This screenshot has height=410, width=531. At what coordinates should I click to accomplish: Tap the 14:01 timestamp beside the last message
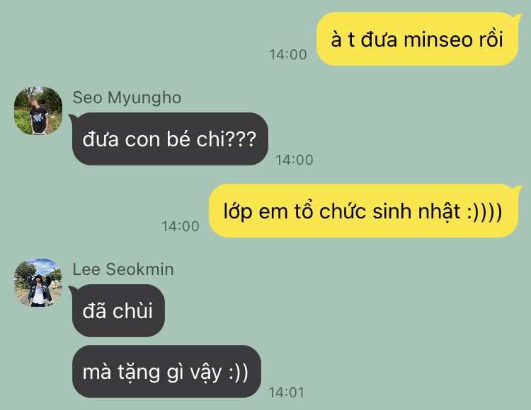[x=286, y=392]
